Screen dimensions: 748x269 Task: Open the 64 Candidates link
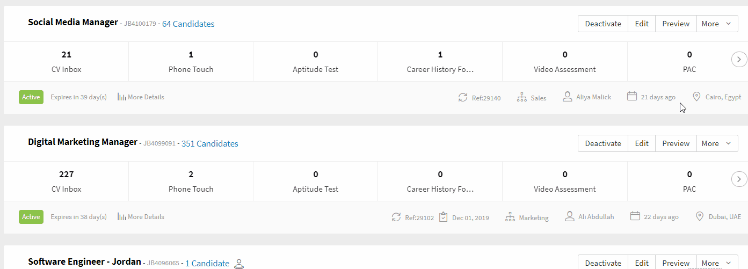(x=188, y=24)
